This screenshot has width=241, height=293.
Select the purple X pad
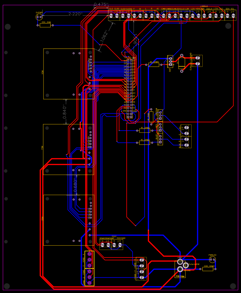[89, 254]
